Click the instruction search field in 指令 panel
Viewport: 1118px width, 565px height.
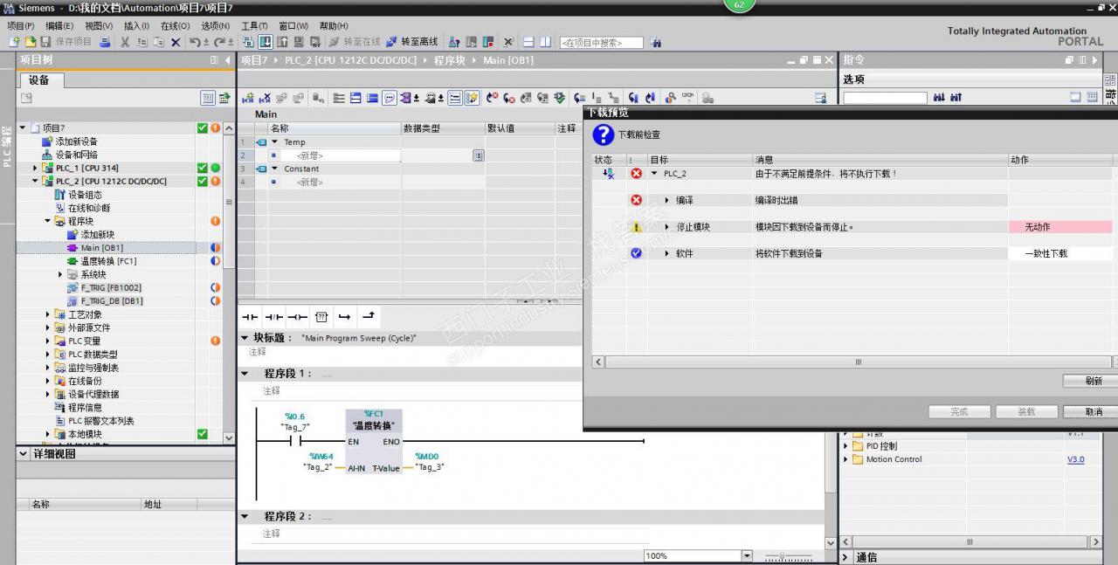pos(885,98)
